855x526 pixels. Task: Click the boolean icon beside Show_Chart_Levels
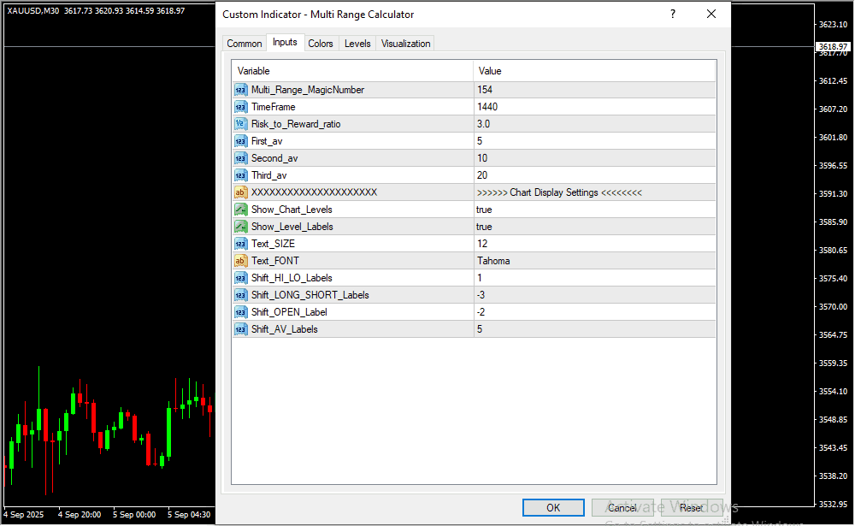pyautogui.click(x=240, y=210)
